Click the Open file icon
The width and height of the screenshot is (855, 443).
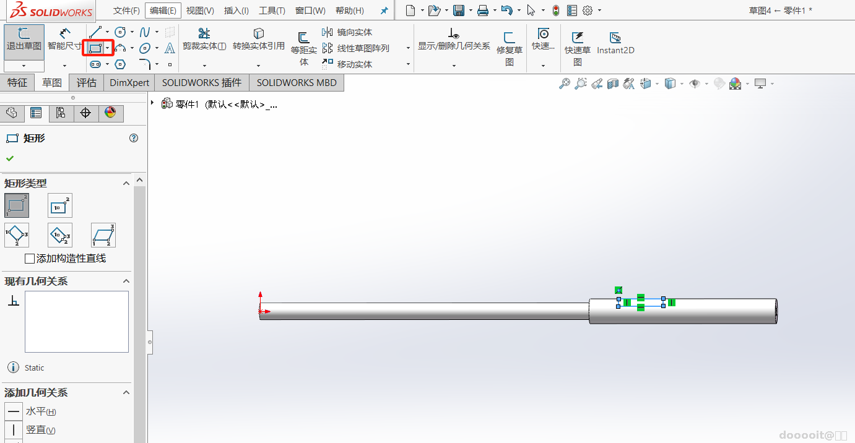coord(434,10)
